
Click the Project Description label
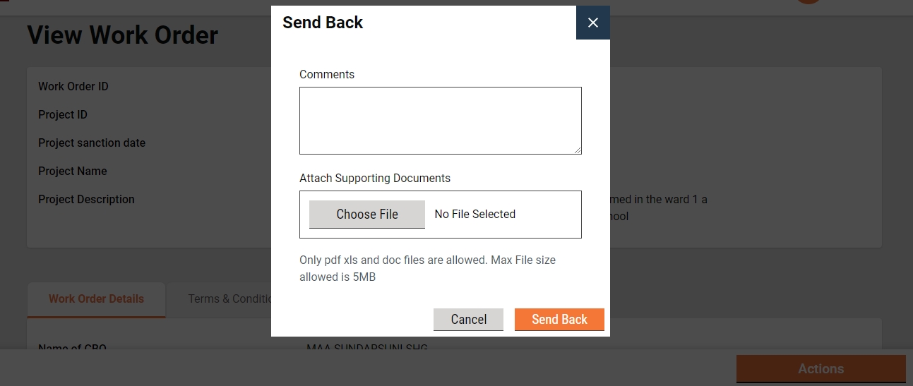(86, 200)
